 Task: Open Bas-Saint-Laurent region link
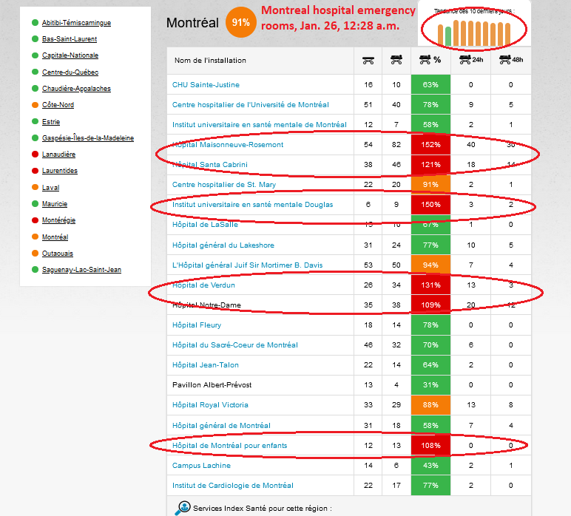(70, 39)
